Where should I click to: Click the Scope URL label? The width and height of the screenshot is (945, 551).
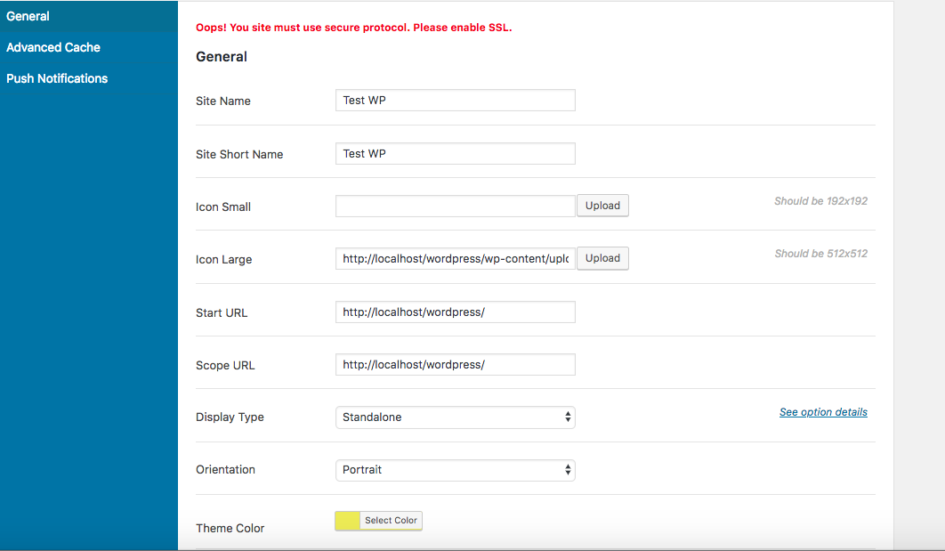click(x=225, y=365)
